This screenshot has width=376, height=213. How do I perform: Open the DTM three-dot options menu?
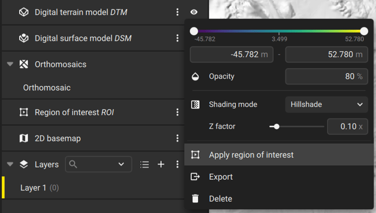(177, 12)
